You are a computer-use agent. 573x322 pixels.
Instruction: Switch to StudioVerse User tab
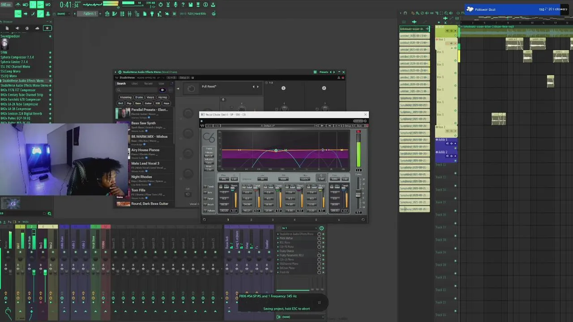coord(162,84)
